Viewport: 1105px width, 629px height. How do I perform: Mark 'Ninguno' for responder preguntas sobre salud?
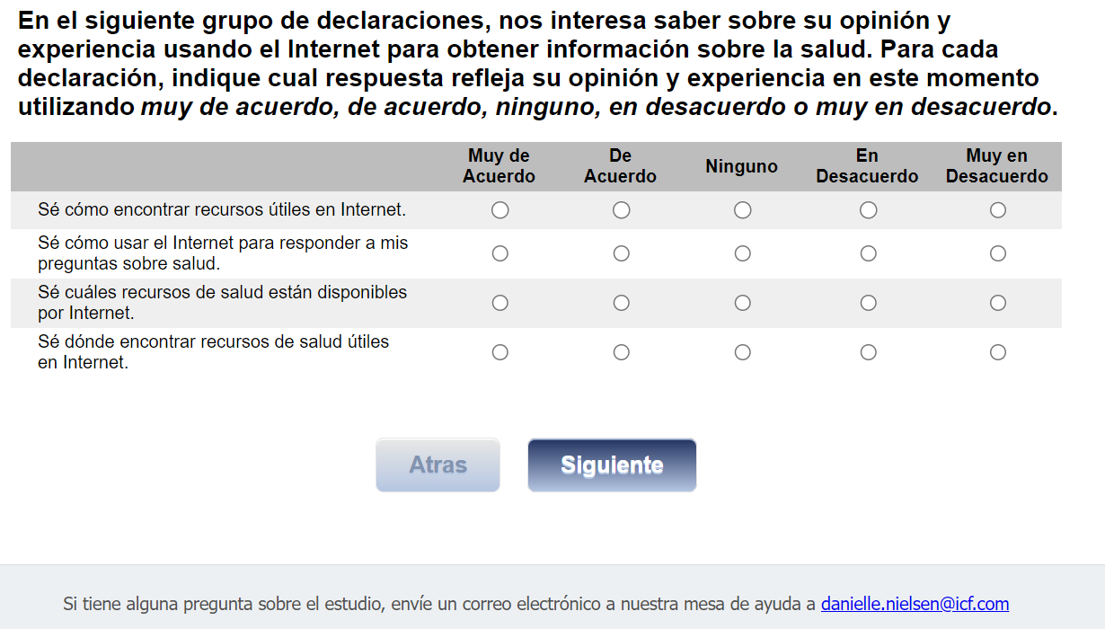point(742,253)
